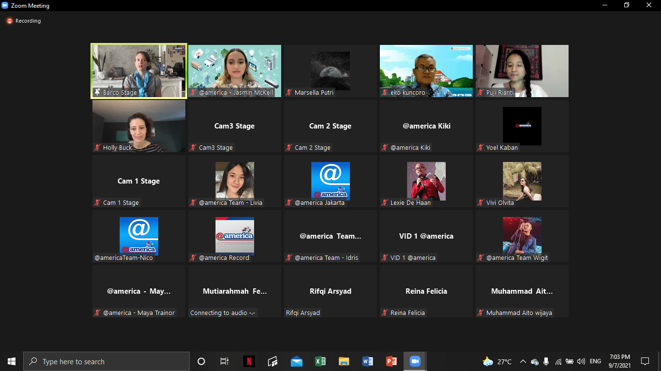The width and height of the screenshot is (661, 371).
Task: Click the weather 27°C widget
Action: point(497,361)
